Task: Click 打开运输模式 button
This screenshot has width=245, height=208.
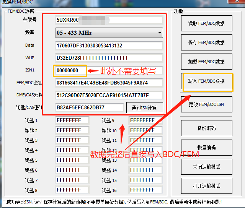Action: click(x=207, y=186)
